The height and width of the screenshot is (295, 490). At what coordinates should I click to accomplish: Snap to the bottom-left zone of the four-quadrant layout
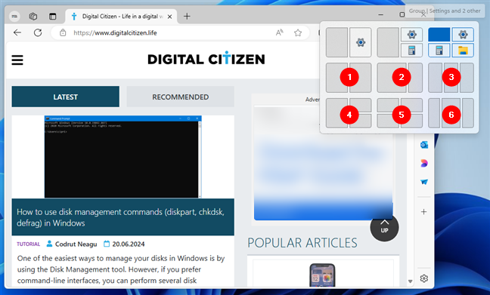[388, 121]
